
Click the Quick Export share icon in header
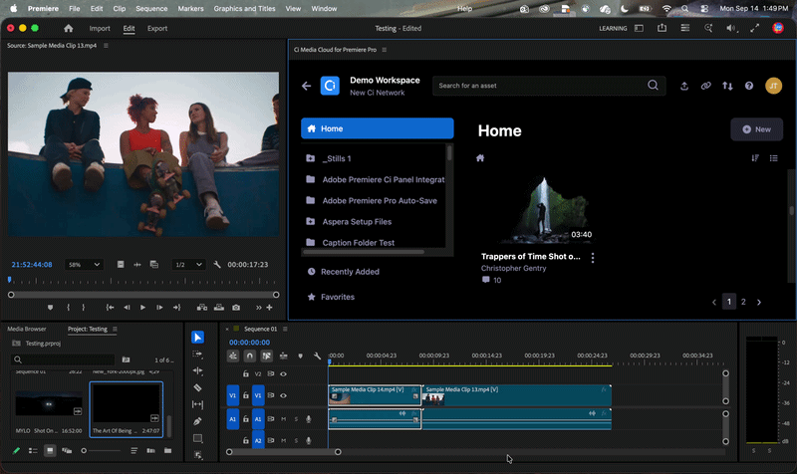(662, 29)
